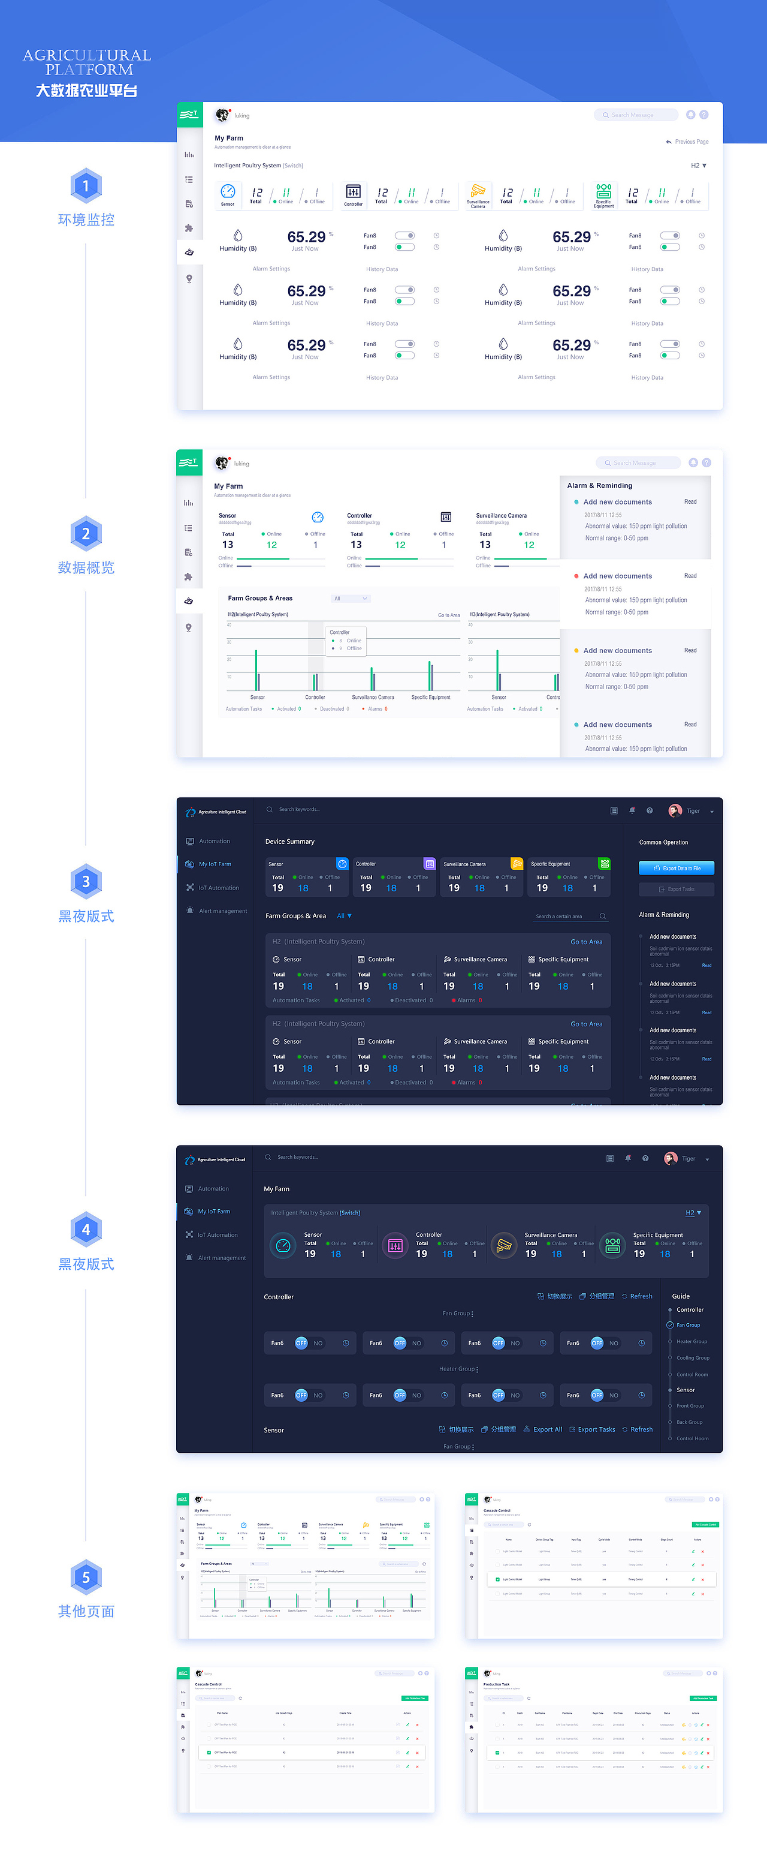Toggle fourth Fan6 switch in Heater Group row
767x1869 pixels.
pos(605,1395)
